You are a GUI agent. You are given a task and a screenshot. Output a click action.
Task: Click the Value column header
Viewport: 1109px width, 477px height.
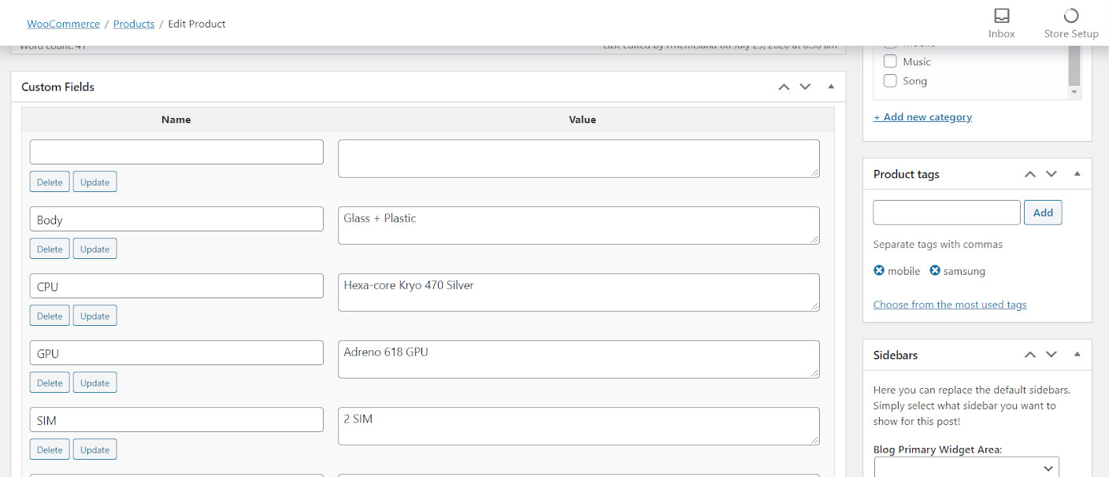(583, 120)
